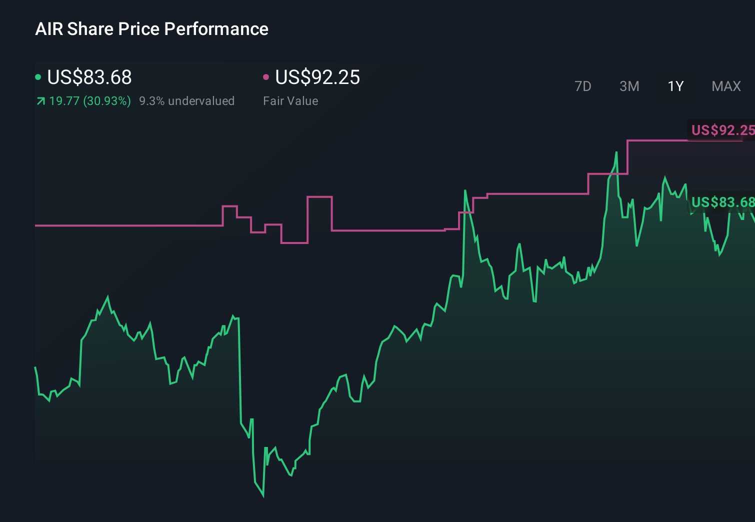The width and height of the screenshot is (755, 522).
Task: Click the US$92.25 price tag on the chart
Action: 721,130
